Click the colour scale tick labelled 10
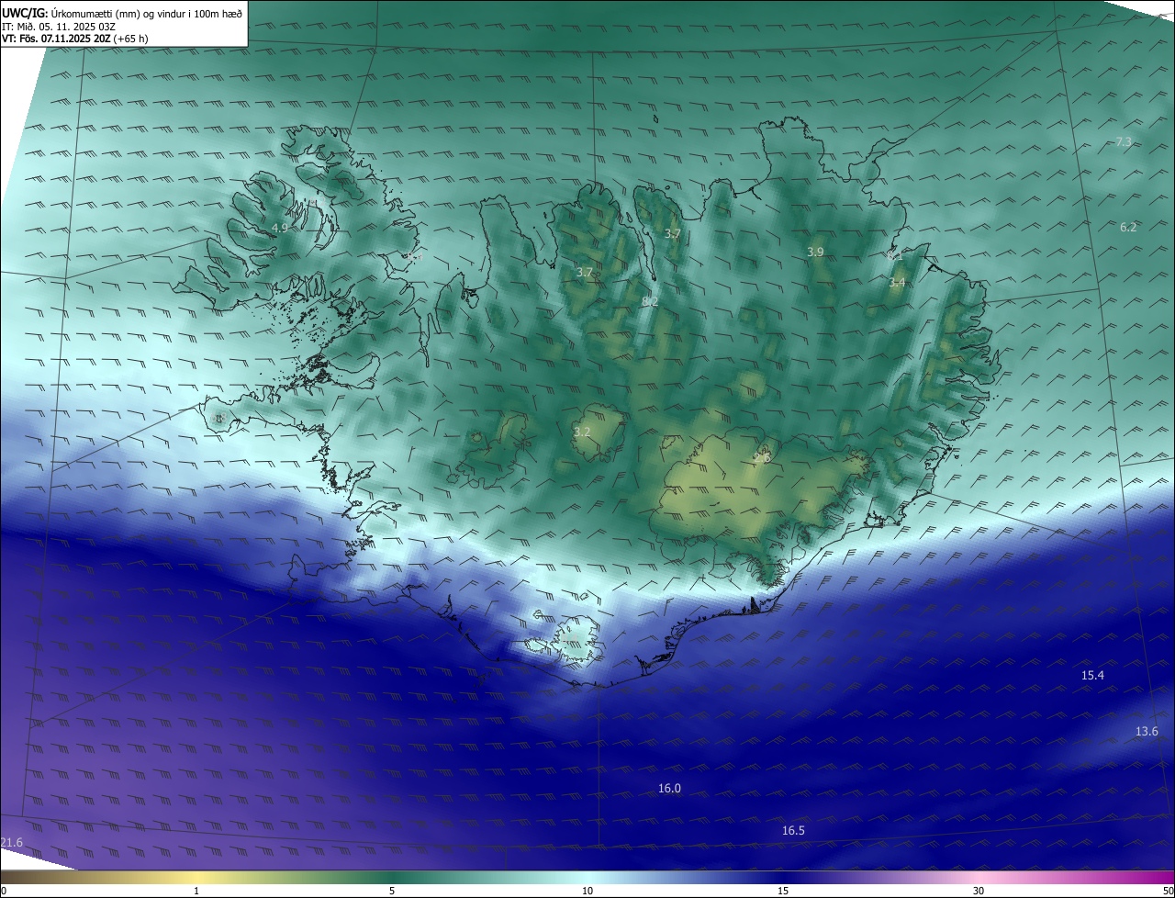This screenshot has width=1175, height=898. [x=587, y=891]
